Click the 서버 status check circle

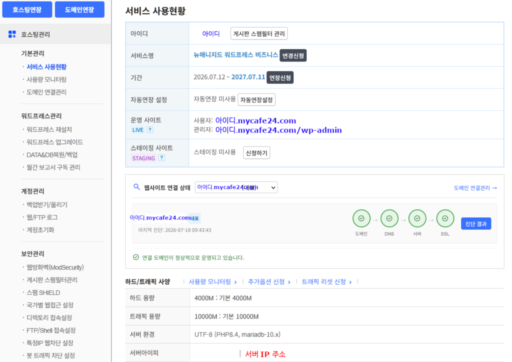pos(417,218)
